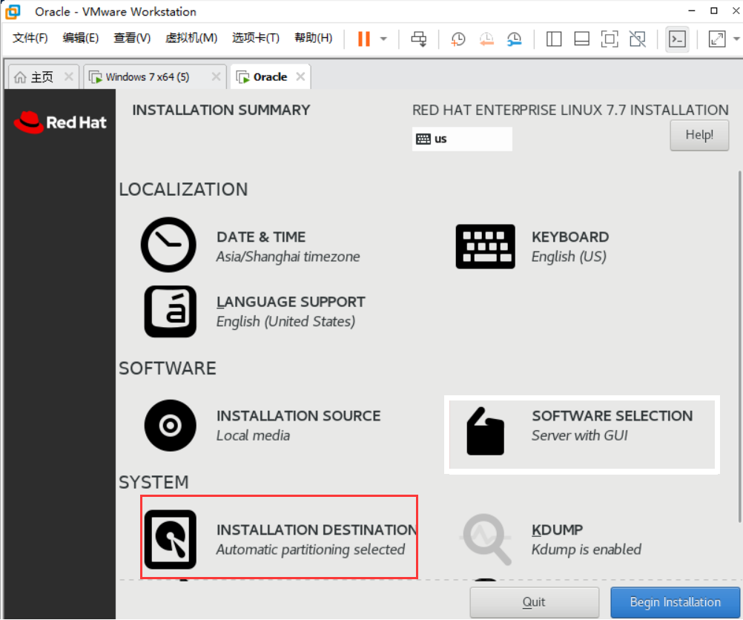The image size is (743, 620).
Task: Open Software Selection package icon
Action: pos(485,431)
